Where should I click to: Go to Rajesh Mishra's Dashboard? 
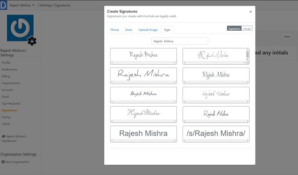(14, 139)
